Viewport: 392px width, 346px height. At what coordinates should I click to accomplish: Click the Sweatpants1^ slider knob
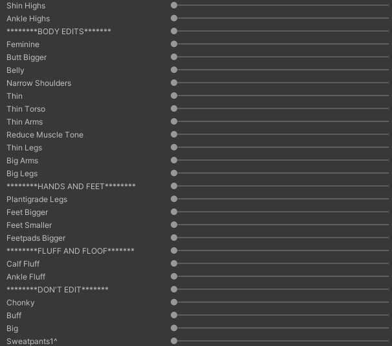tap(174, 341)
